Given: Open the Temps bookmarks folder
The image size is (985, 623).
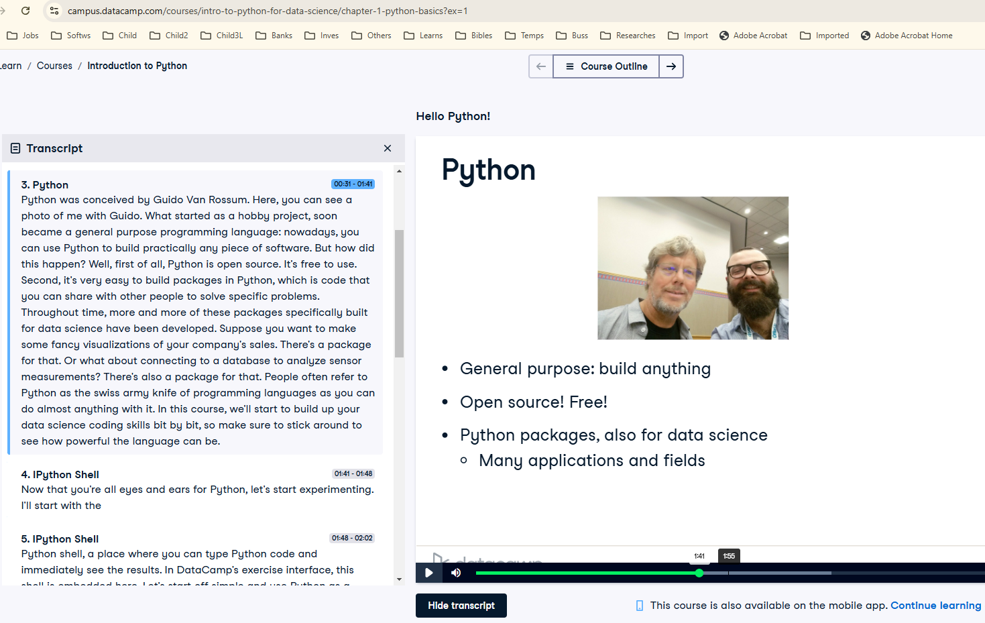Looking at the screenshot, I should pos(524,36).
